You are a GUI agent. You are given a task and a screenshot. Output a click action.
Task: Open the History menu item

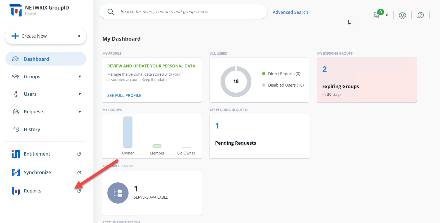[x=46, y=129]
